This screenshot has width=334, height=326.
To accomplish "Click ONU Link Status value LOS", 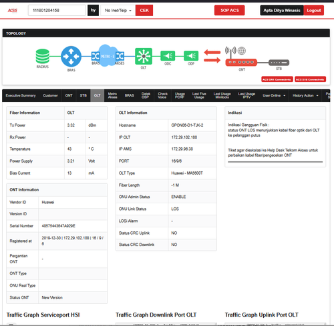I will (175, 209).
